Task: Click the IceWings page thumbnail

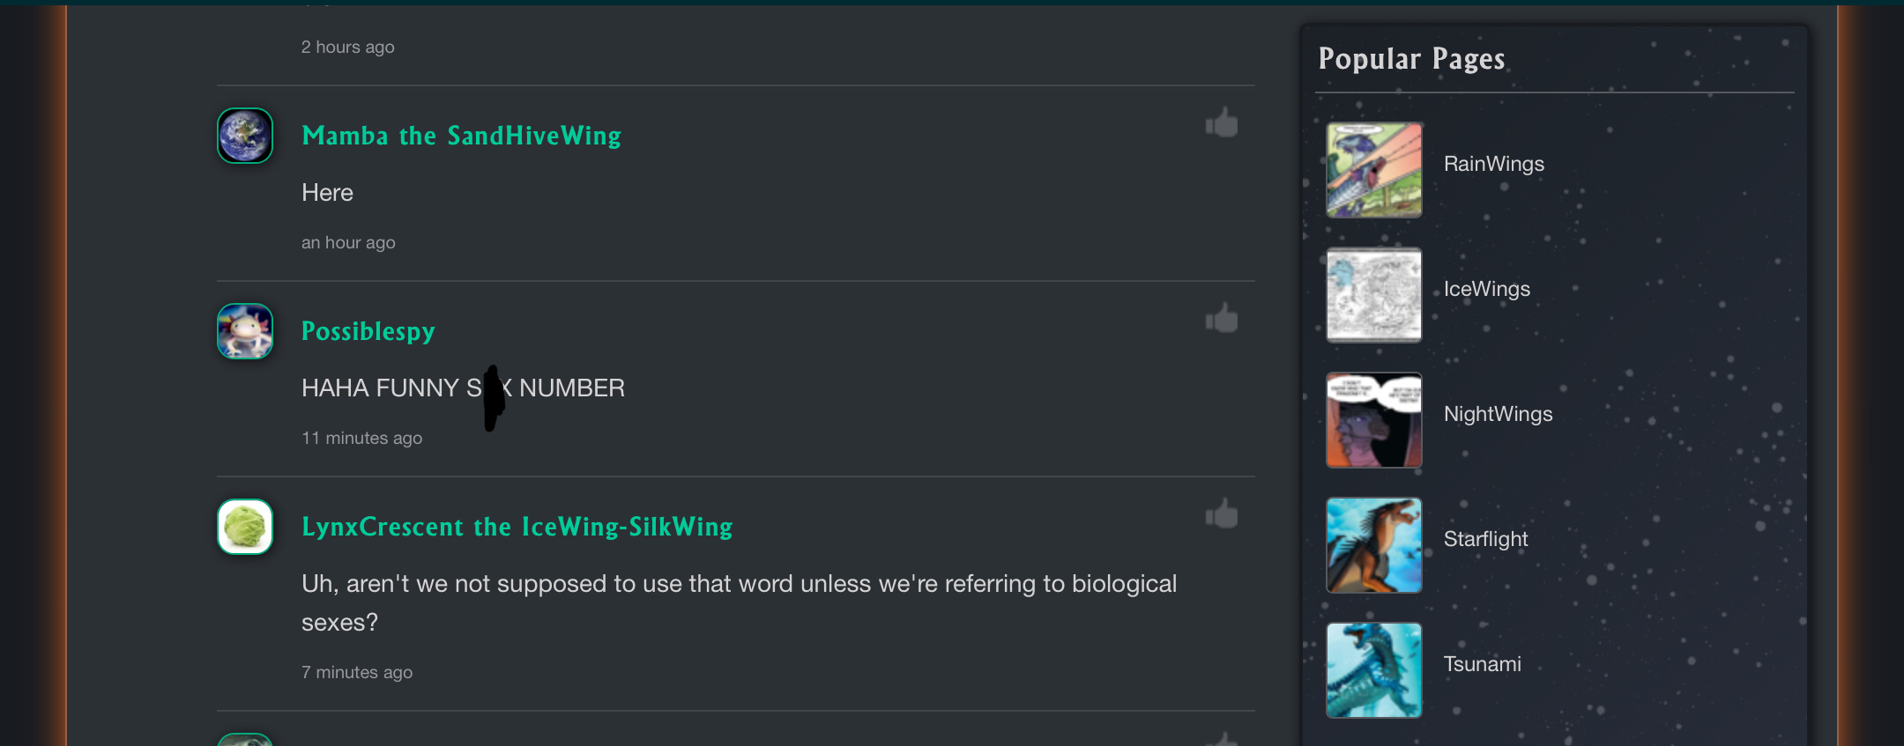Action: pyautogui.click(x=1373, y=295)
